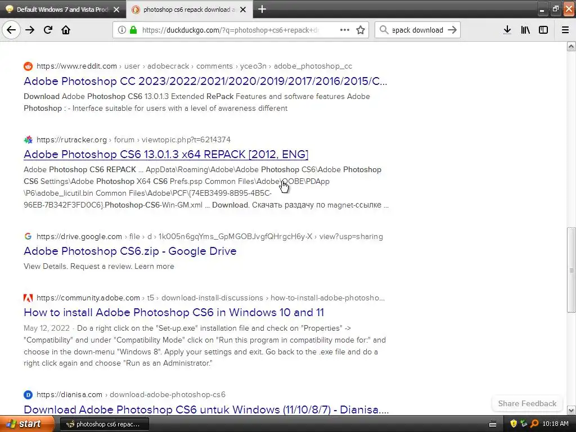The image size is (576, 432).
Task: Open the Adobe Photoshop CS6.zip Google Drive result
Action: click(130, 251)
